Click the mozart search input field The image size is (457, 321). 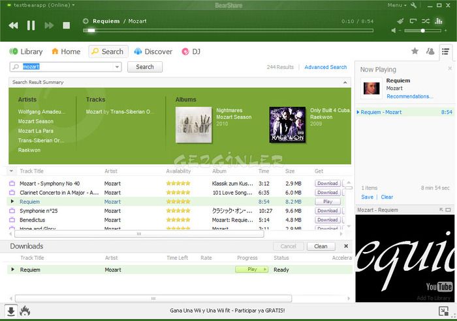pyautogui.click(x=65, y=67)
